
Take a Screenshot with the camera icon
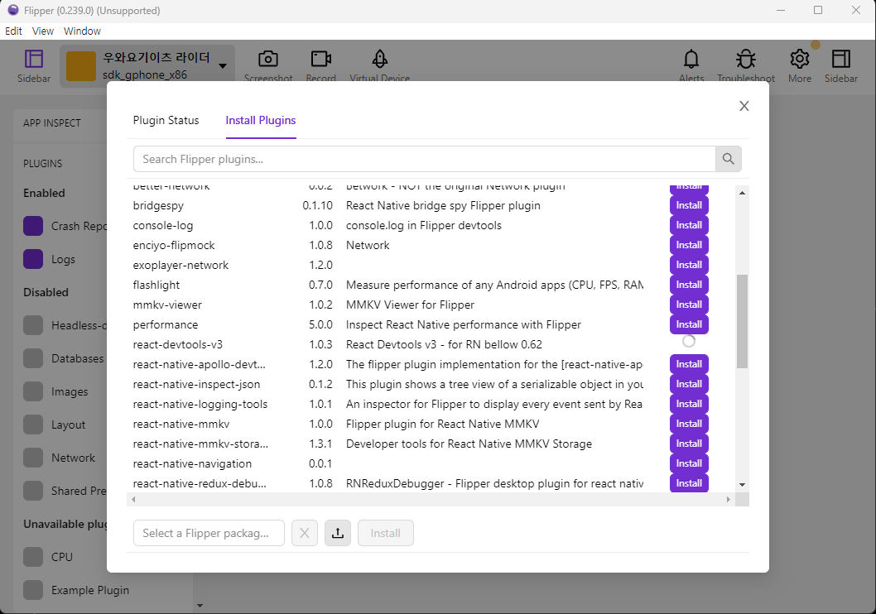(268, 59)
